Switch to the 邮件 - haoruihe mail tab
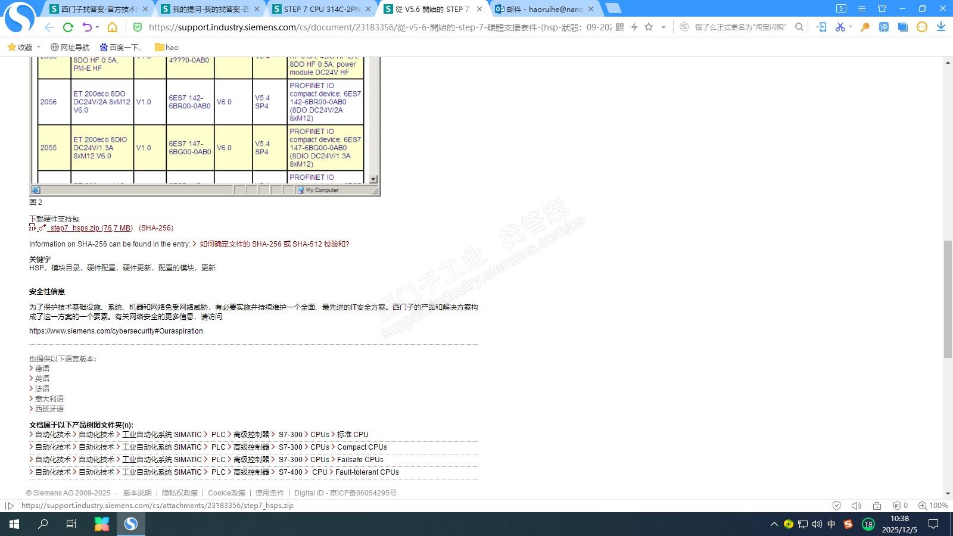The height and width of the screenshot is (536, 953). (544, 9)
